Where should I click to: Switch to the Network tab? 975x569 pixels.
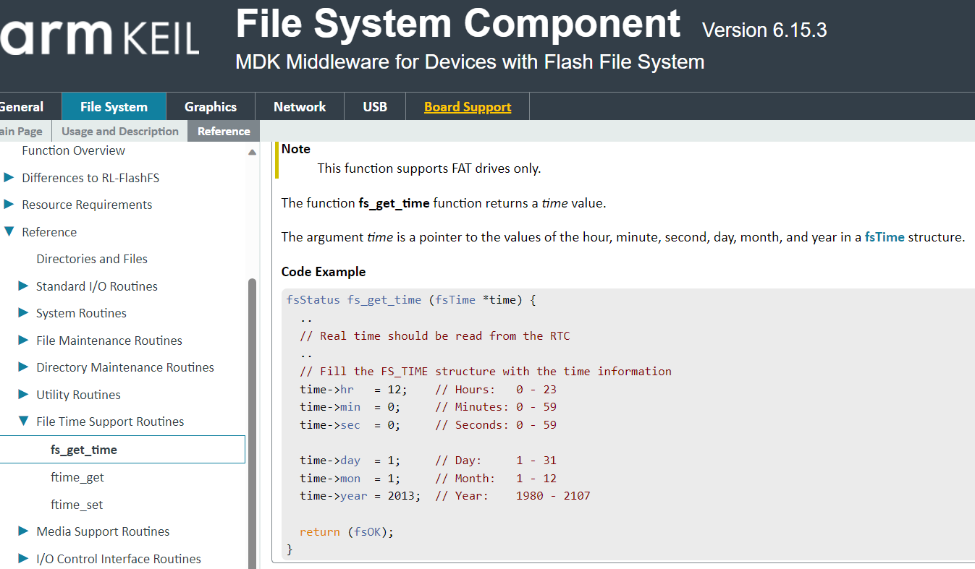300,106
